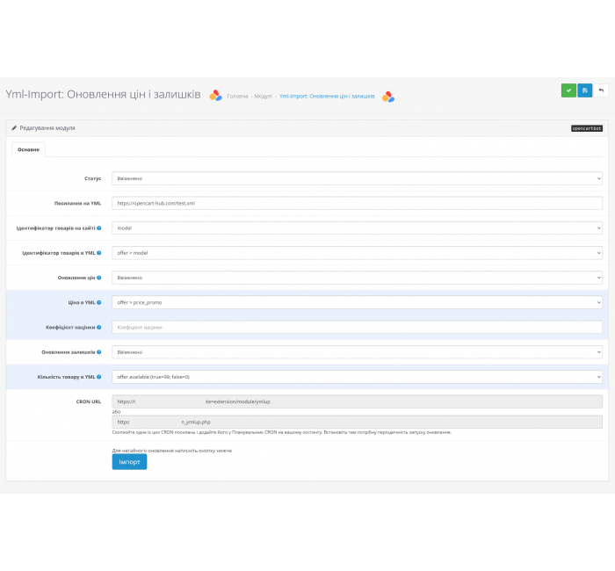Click the colorful logo after breadcrumb
Screen dimensions: 615x571
point(388,97)
